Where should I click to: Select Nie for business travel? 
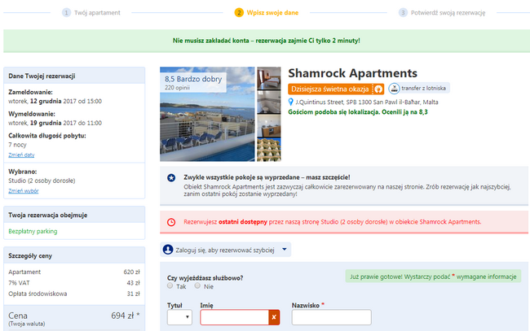point(197,285)
